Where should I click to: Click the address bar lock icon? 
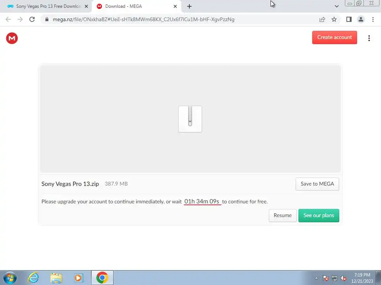click(x=47, y=19)
